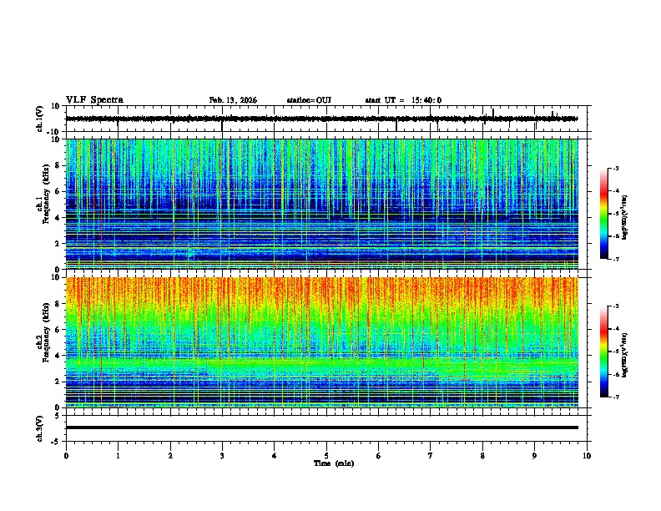Click time axis tick label "4"

pyautogui.click(x=274, y=456)
